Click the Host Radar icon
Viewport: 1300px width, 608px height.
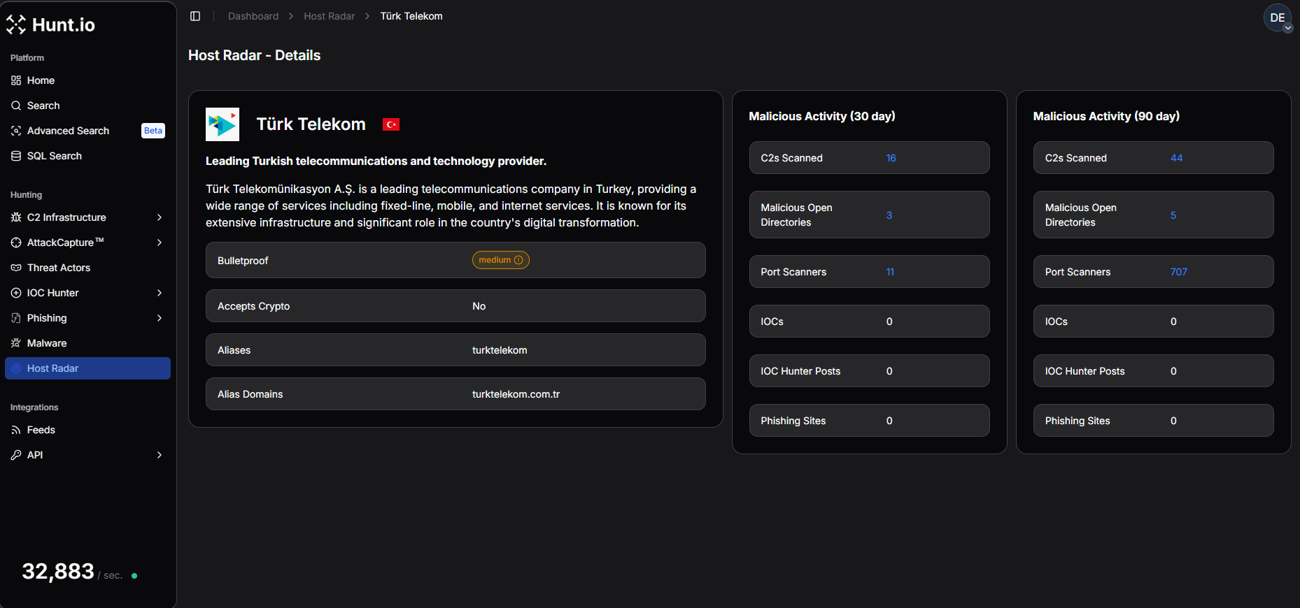coord(16,368)
